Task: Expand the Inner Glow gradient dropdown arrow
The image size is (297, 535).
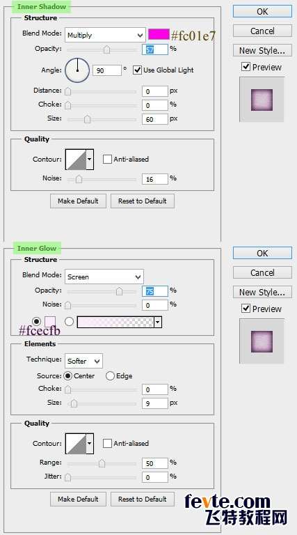Action: pos(158,322)
